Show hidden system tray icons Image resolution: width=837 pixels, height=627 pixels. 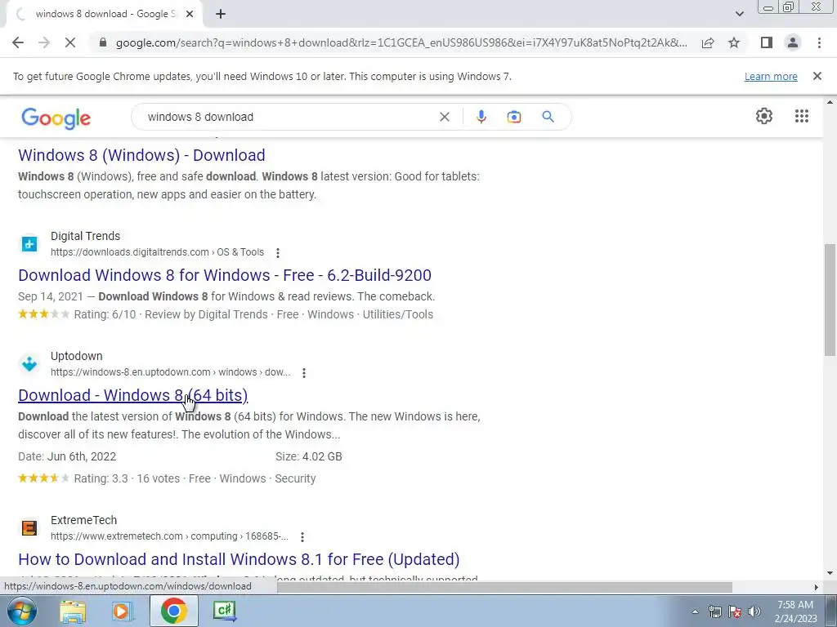point(695,612)
